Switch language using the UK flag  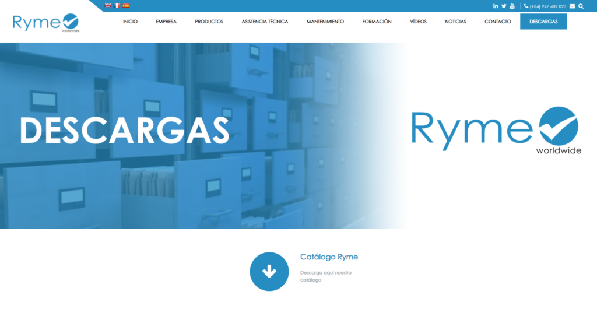pyautogui.click(x=108, y=5)
